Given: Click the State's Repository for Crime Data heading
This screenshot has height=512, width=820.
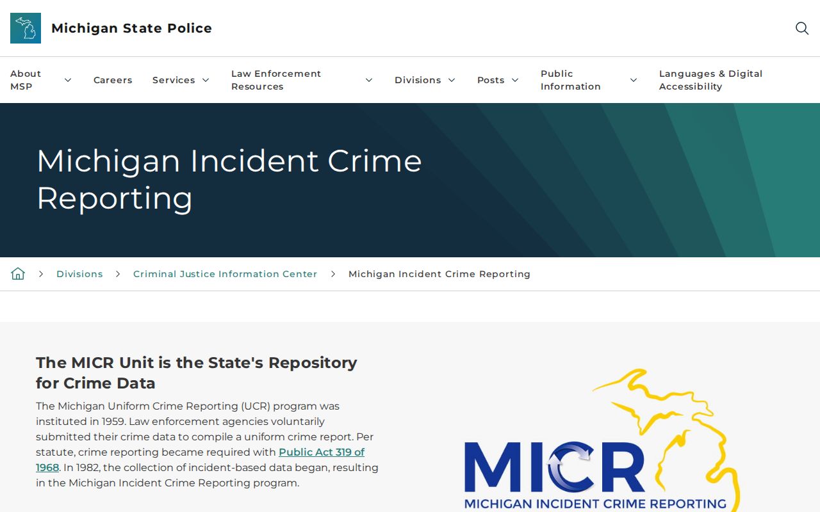Looking at the screenshot, I should point(197,372).
